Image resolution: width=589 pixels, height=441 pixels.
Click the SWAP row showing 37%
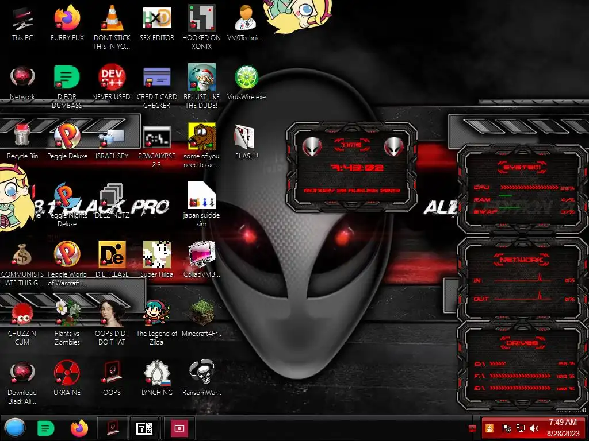(523, 211)
